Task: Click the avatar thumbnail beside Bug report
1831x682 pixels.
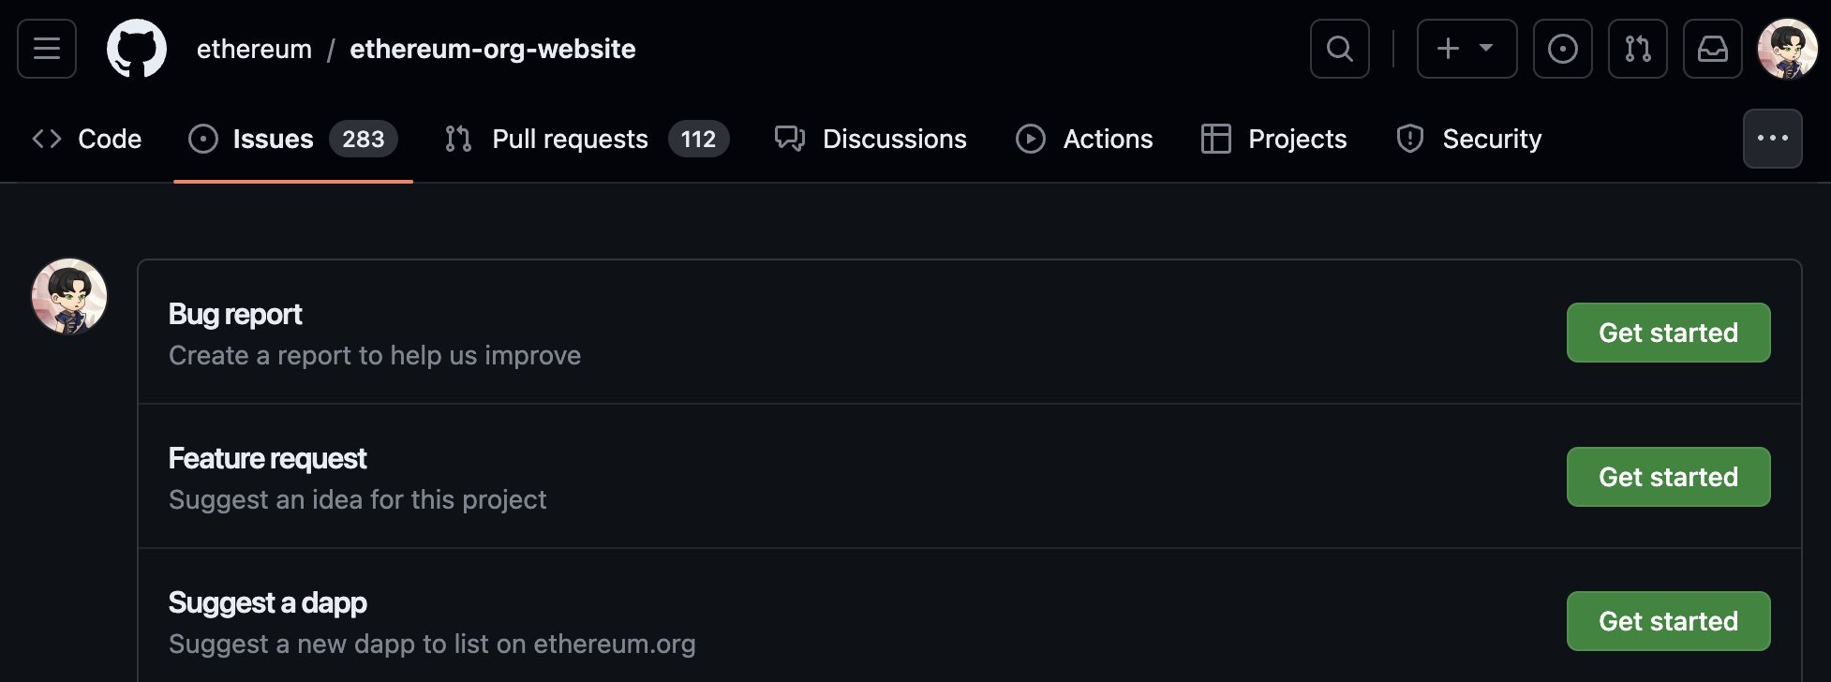Action: pyautogui.click(x=69, y=296)
